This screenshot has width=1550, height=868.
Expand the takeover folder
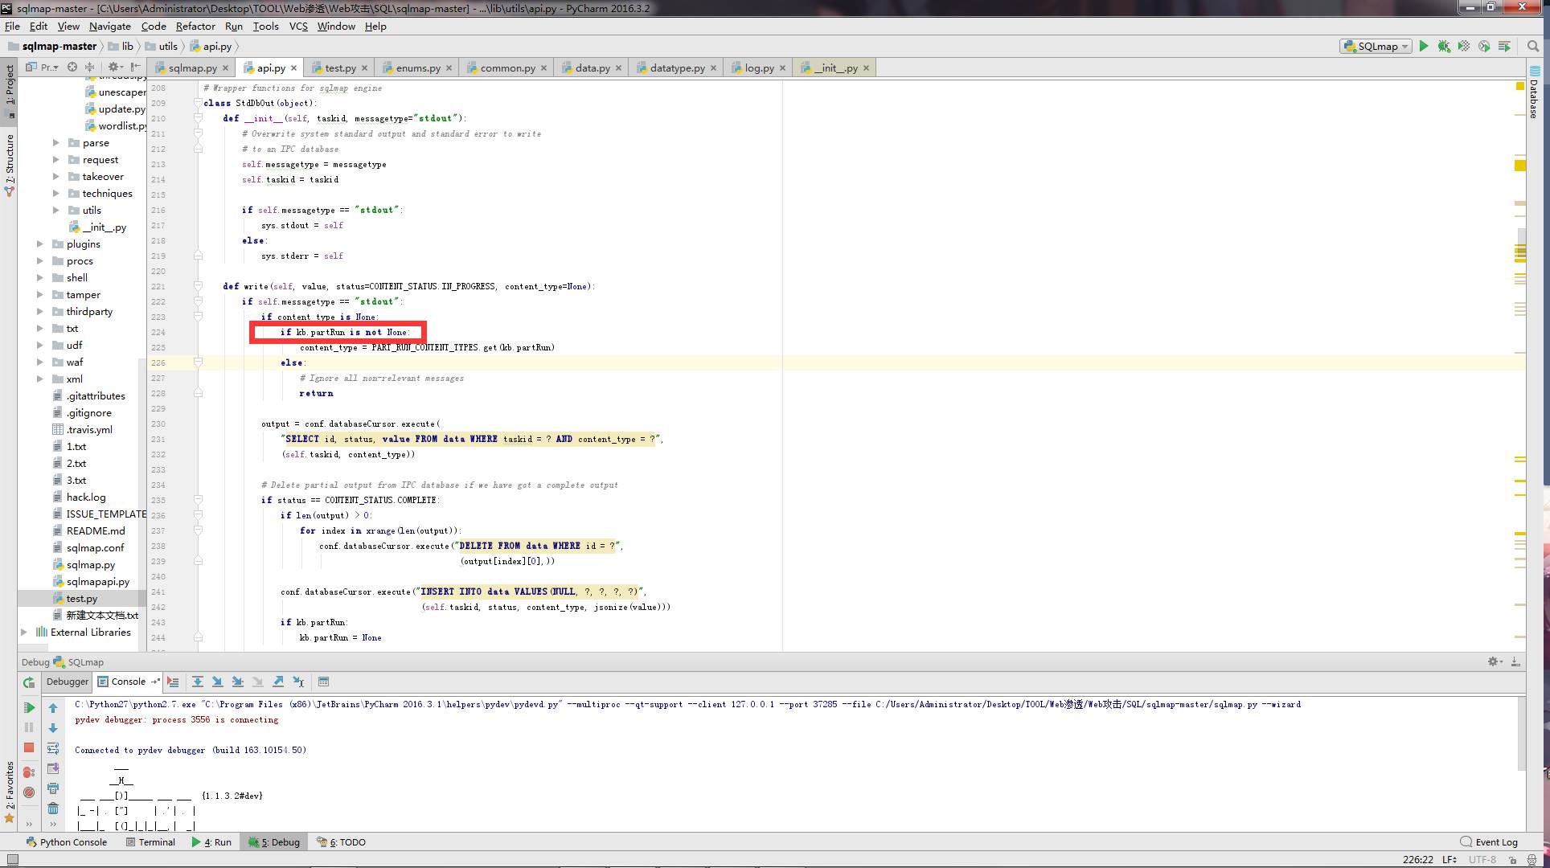tap(56, 177)
